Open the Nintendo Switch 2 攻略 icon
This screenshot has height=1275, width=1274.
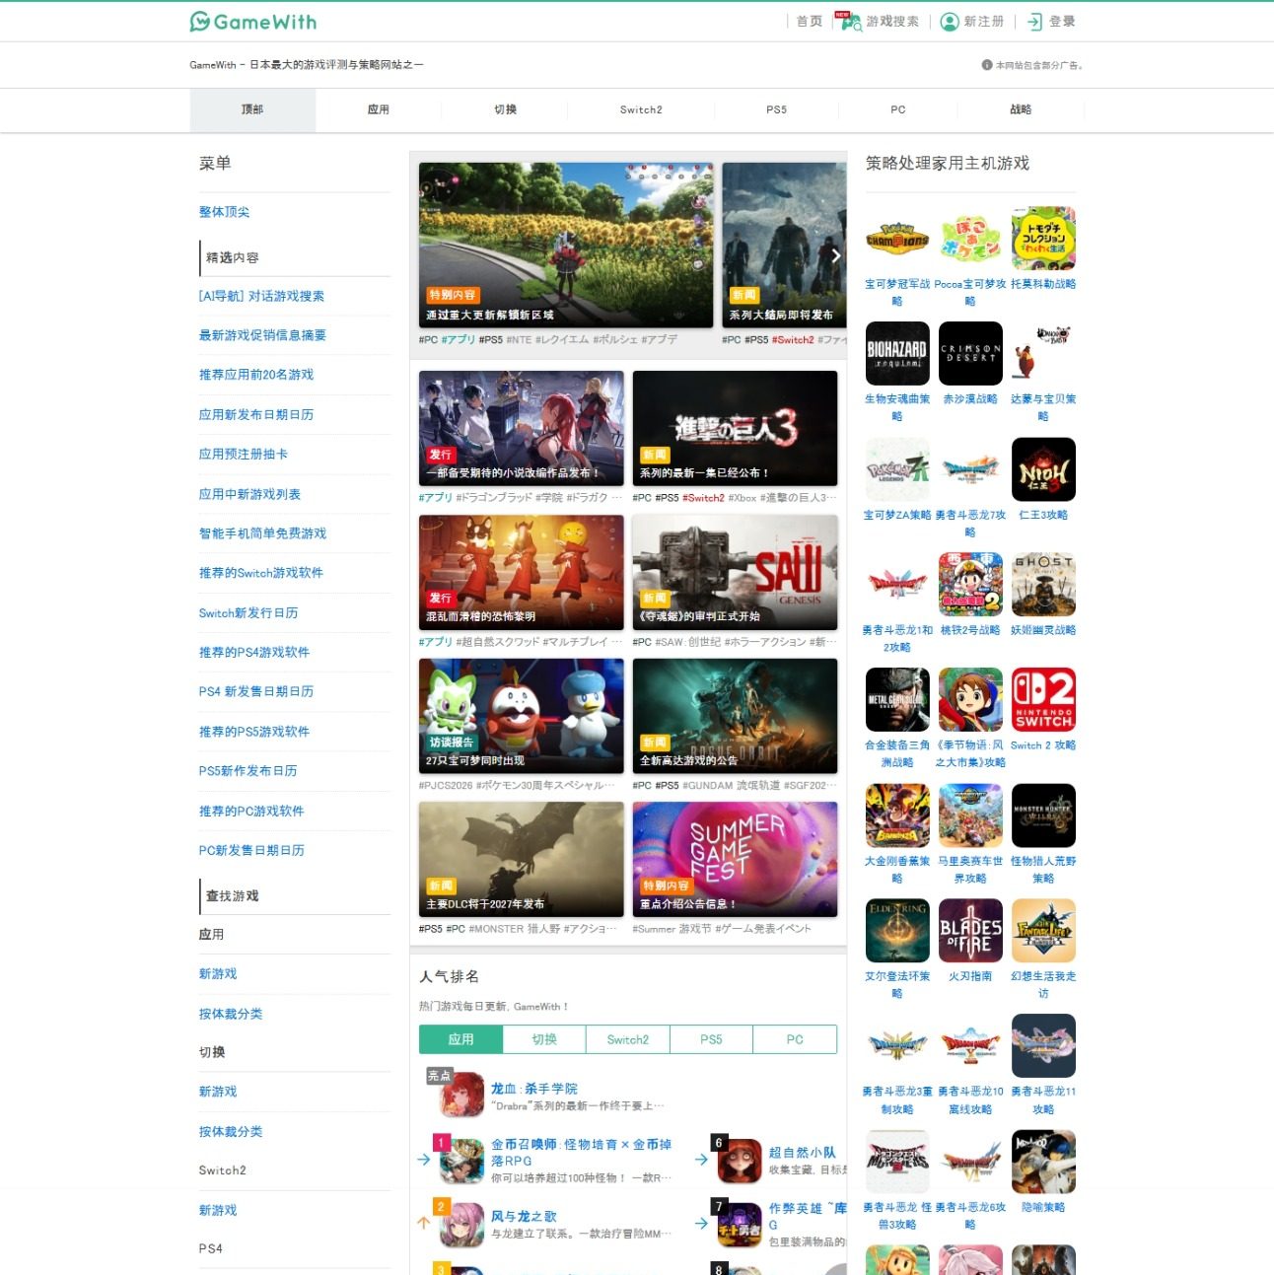click(1043, 700)
